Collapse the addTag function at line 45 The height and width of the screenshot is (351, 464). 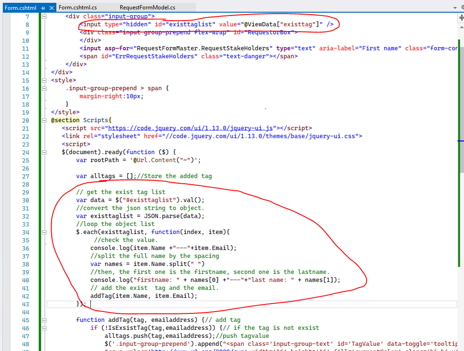point(44,320)
